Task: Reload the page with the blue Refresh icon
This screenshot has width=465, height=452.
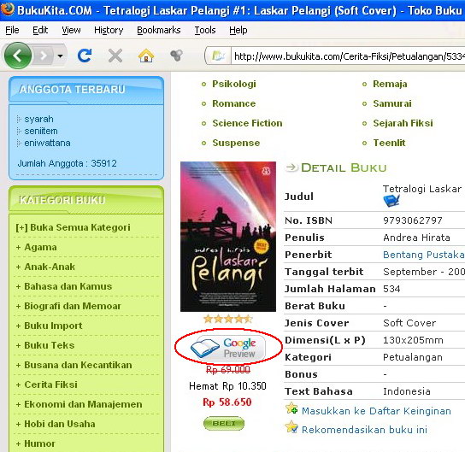Action: [85, 56]
